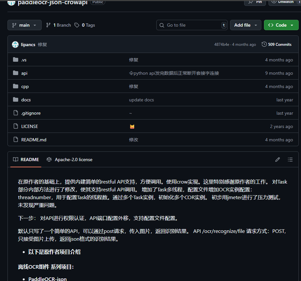This screenshot has width=301, height=281.
Task: Open the latest commit message 修复 in header
Action: click(x=42, y=44)
